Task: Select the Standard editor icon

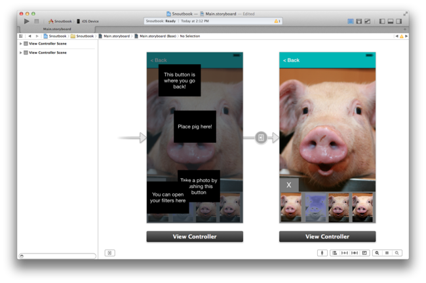Action: [350, 21]
